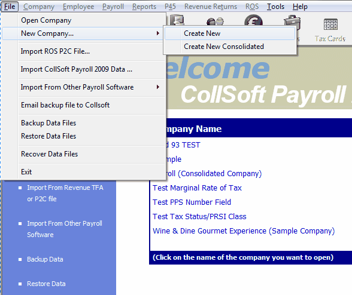Image resolution: width=352 pixels, height=295 pixels.
Task: Open the 93 TEST company link
Action: pyautogui.click(x=183, y=145)
